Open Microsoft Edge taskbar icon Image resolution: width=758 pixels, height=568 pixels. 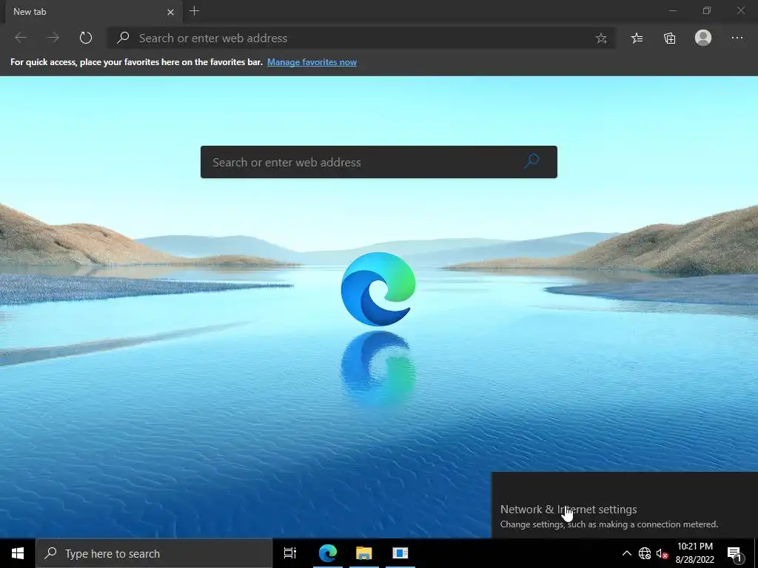(x=328, y=553)
